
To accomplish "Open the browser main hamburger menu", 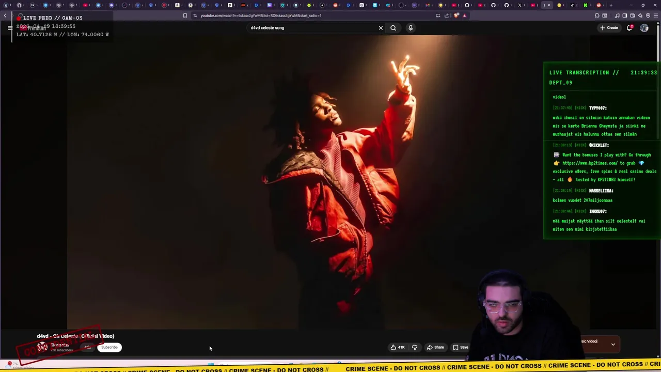I will tap(656, 16).
